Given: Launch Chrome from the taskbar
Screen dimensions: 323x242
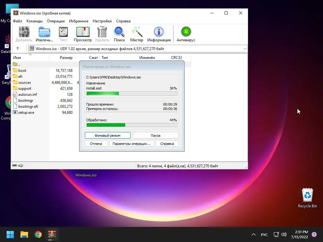Looking at the screenshot, I should 38,234.
